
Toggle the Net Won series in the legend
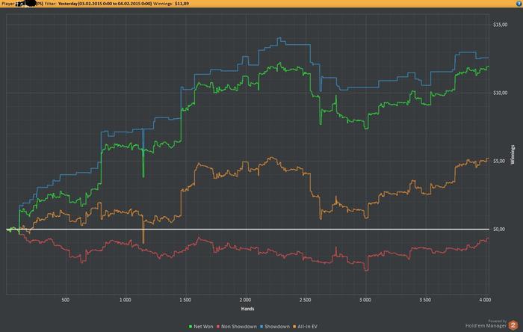201,326
